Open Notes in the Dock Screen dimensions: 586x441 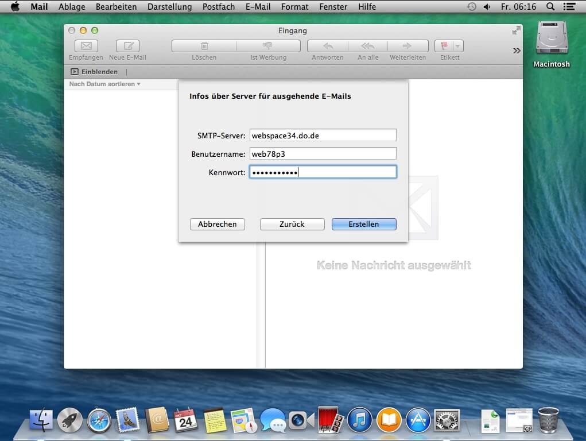click(x=215, y=420)
